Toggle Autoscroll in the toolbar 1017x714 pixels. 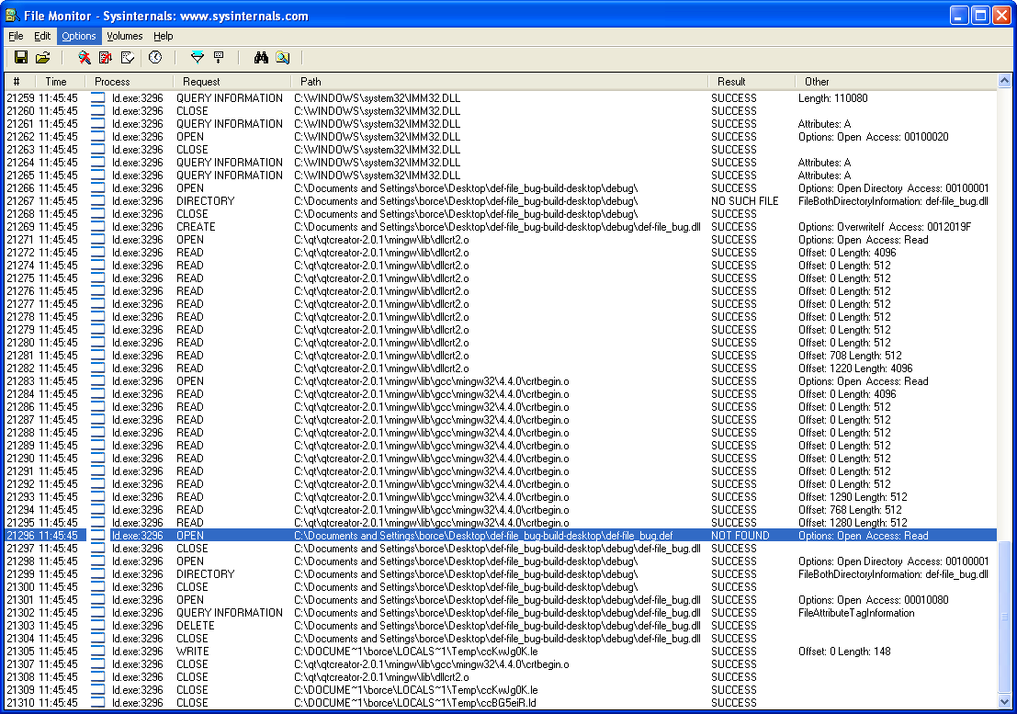point(106,58)
